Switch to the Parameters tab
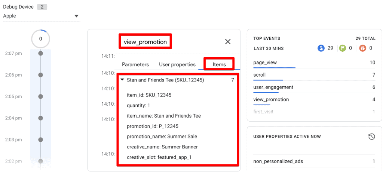 coord(135,65)
